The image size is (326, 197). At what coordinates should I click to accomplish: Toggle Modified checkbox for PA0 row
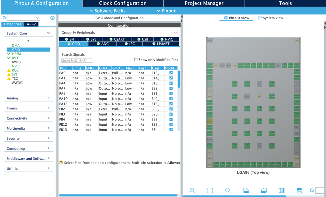(x=171, y=73)
